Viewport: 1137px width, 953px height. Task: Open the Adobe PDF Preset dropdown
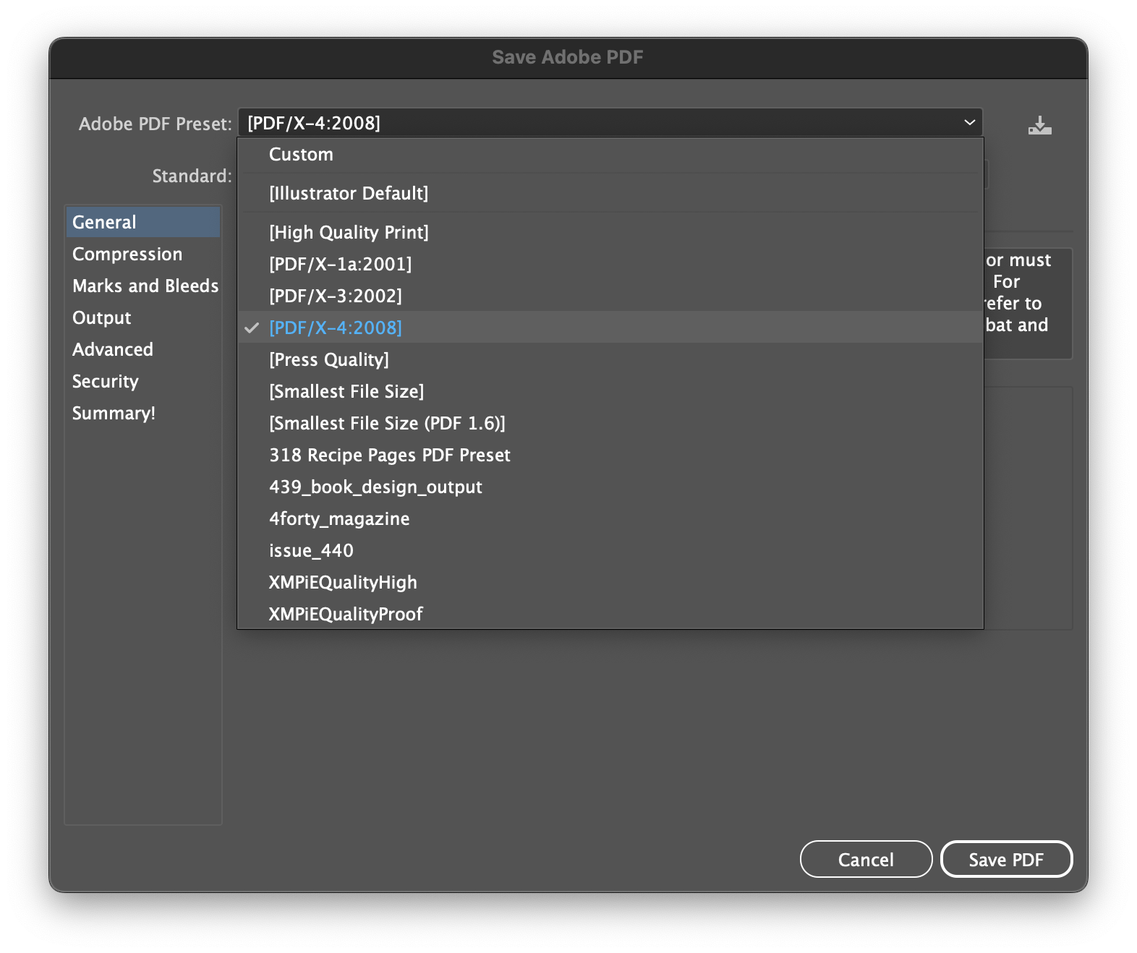[x=610, y=123]
